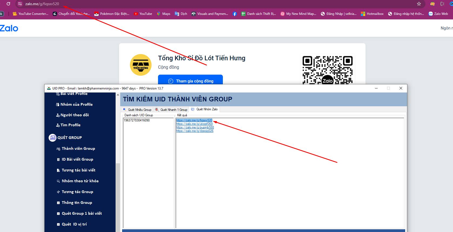The image size is (453, 232).
Task: Click the zalo.me address bar URL
Action: click(42, 4)
